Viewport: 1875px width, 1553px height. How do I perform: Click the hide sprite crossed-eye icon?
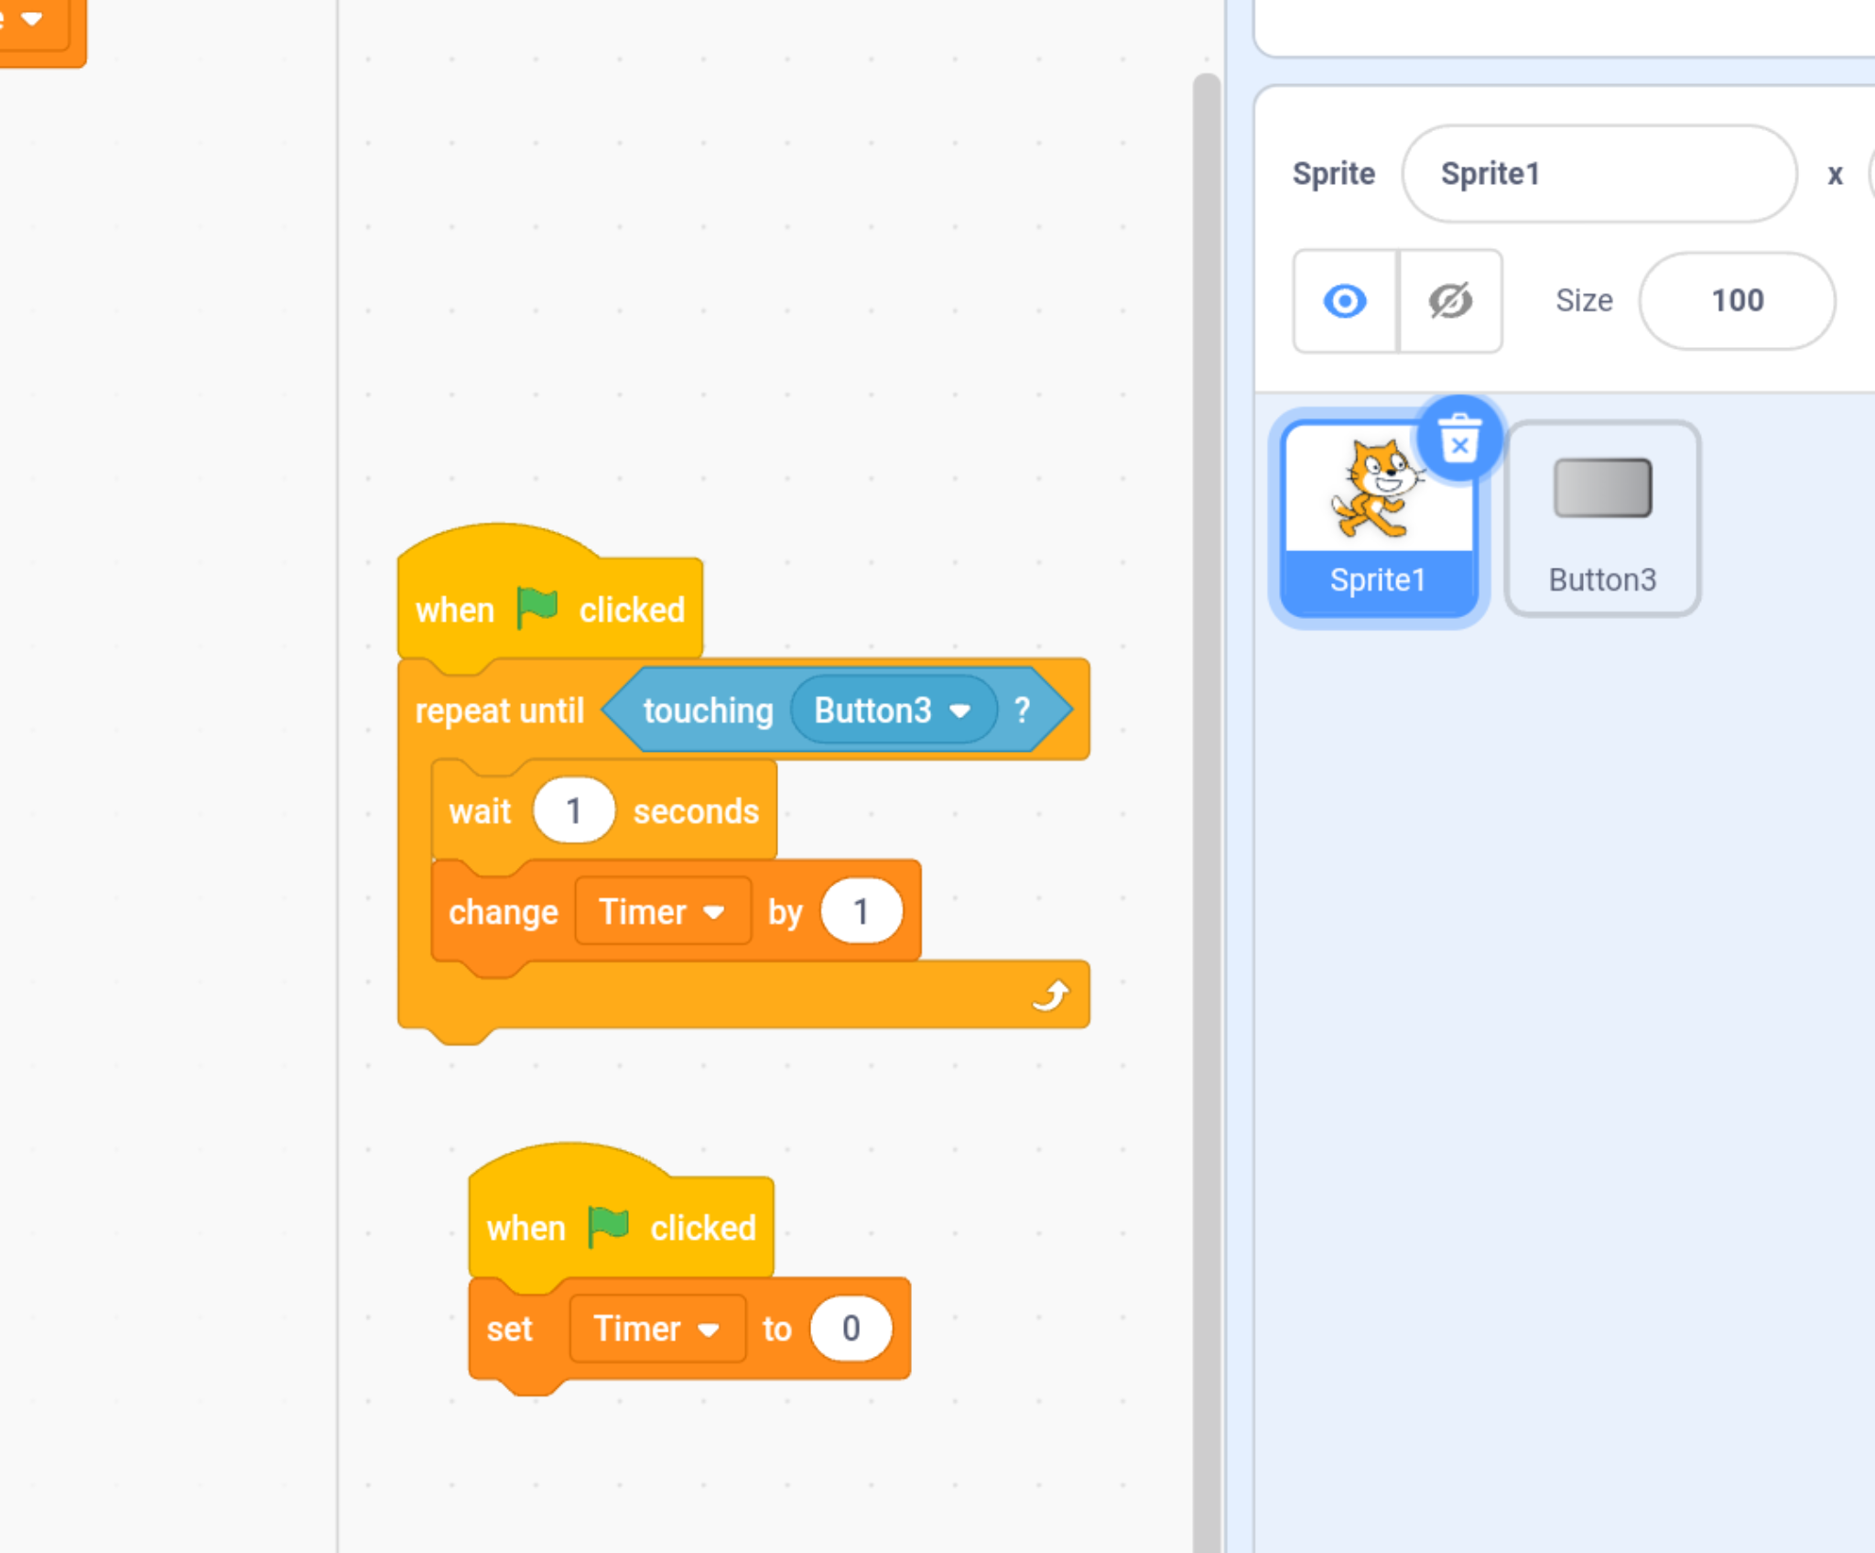tap(1450, 301)
